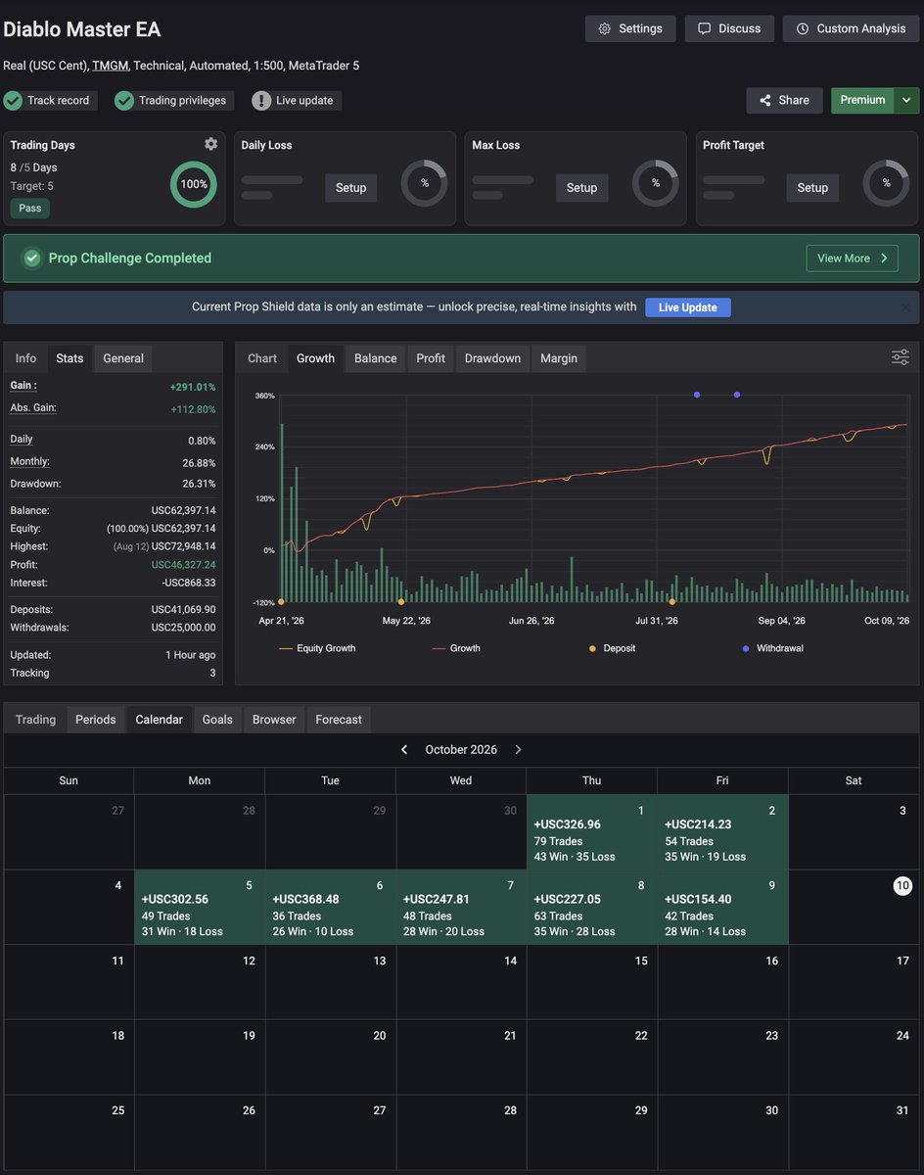Image resolution: width=924 pixels, height=1175 pixels.
Task: Switch to the General tab
Action: coord(123,358)
